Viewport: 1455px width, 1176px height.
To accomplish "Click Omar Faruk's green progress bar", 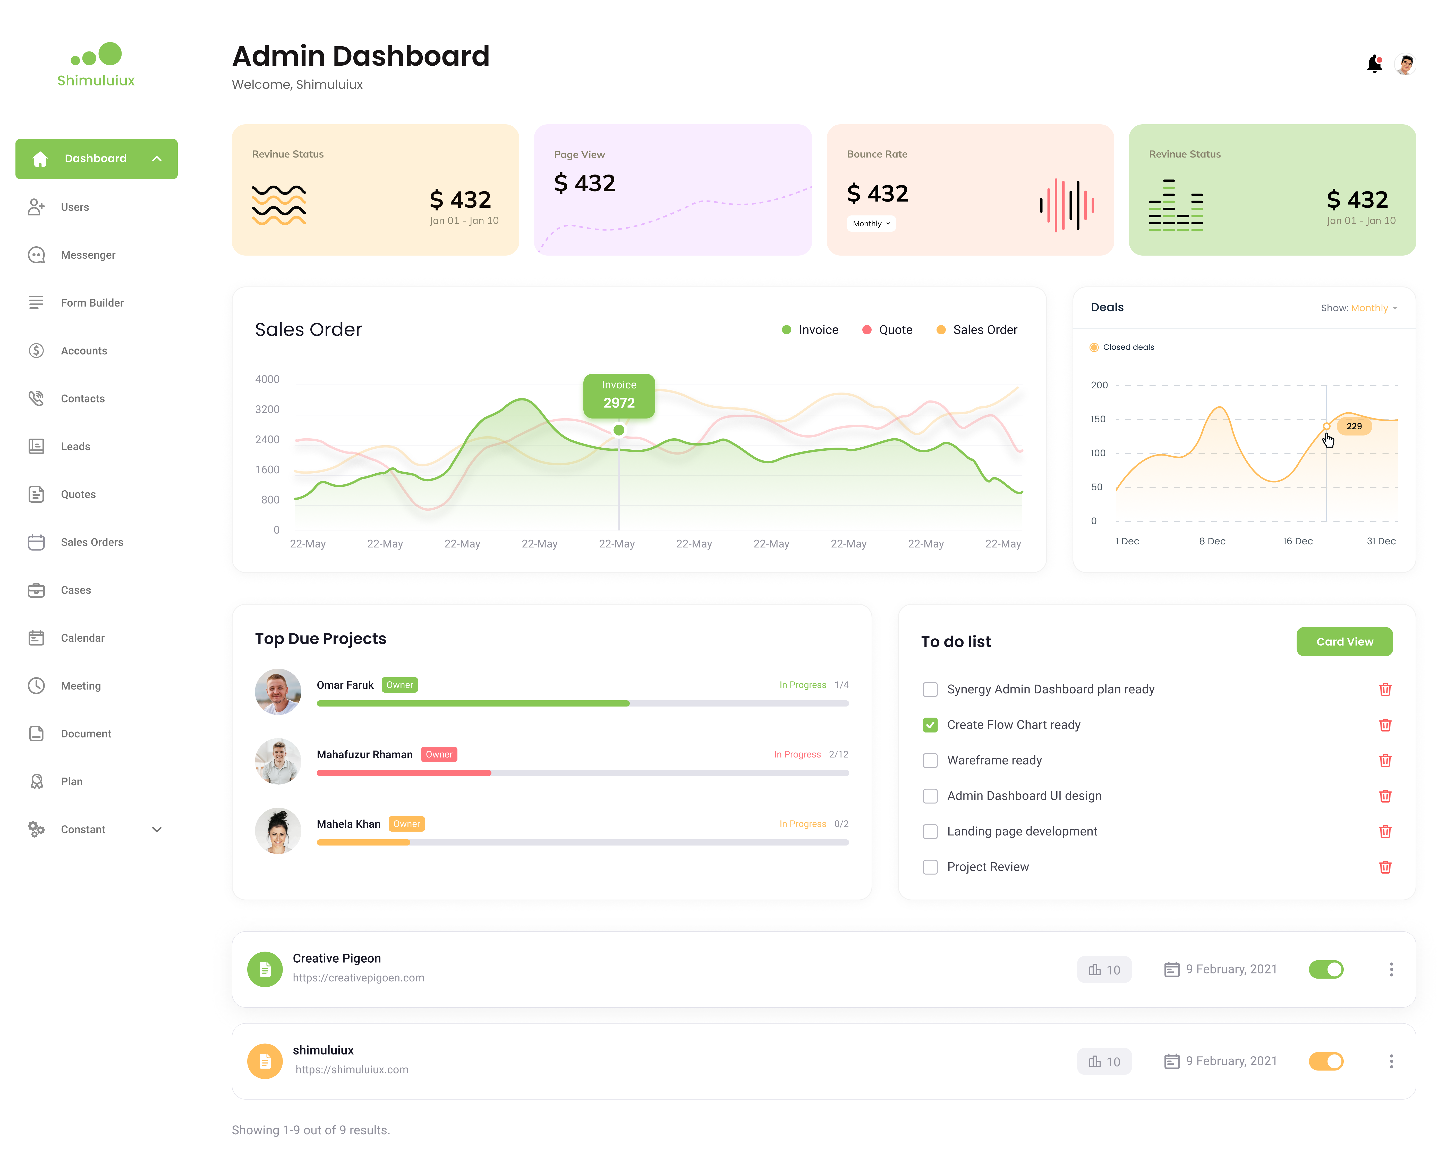I will [473, 704].
